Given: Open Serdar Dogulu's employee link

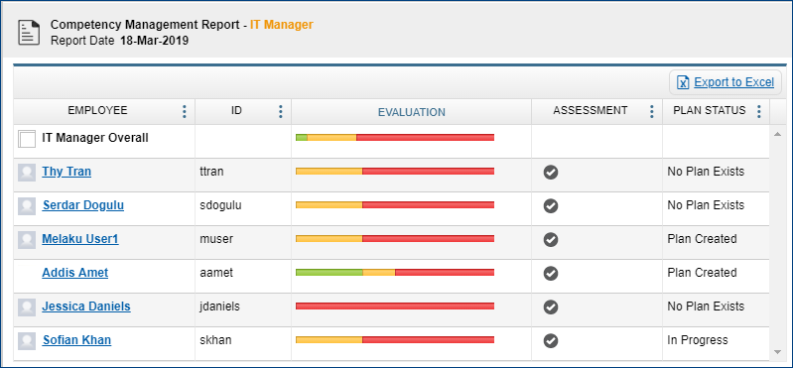Looking at the screenshot, I should point(83,205).
